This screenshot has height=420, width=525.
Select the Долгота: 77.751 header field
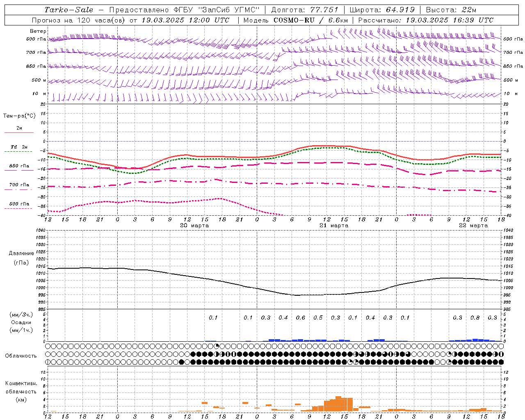click(x=305, y=10)
